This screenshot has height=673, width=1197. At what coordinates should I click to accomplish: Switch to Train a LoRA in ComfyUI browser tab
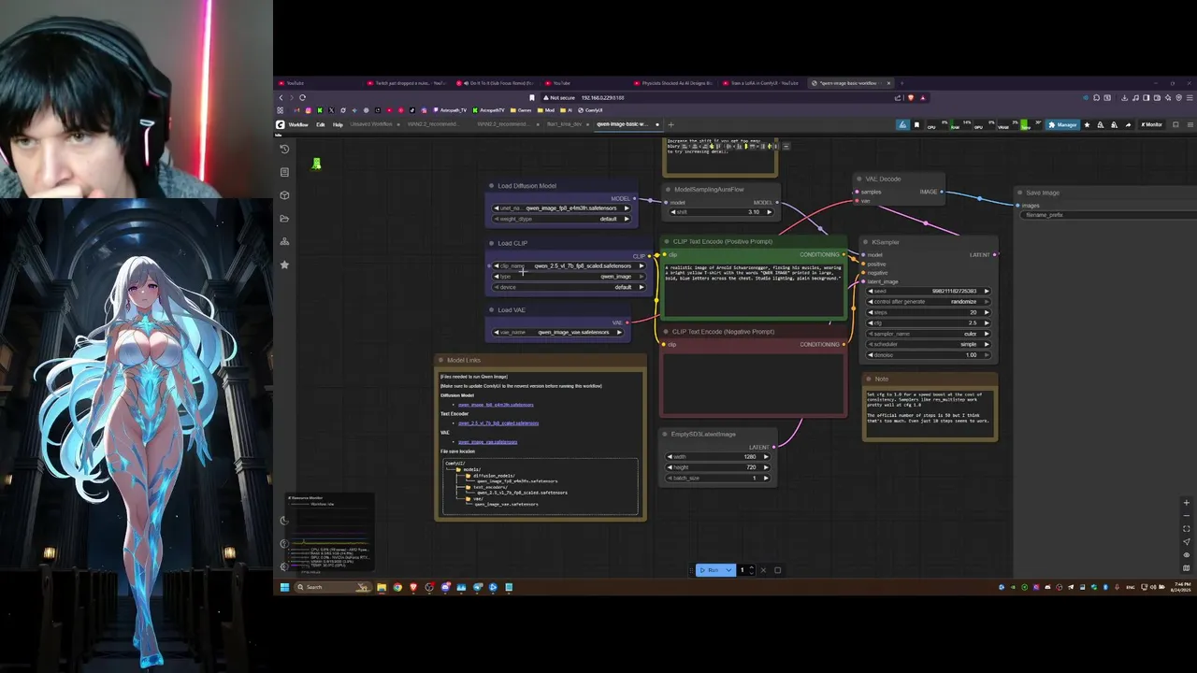[x=764, y=83]
